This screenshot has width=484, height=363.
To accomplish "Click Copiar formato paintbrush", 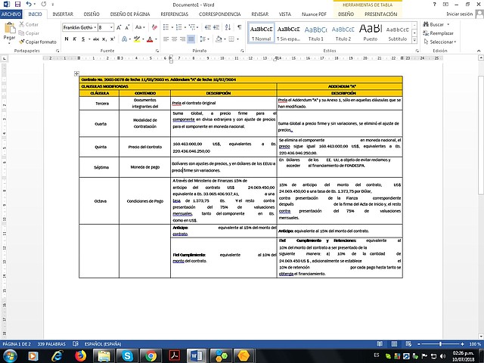I will [38, 42].
